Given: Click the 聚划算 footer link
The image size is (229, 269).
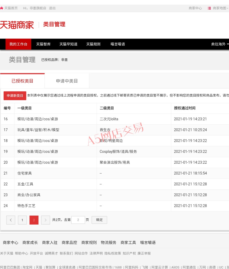Looking at the screenshot, I should (x=50, y=267).
